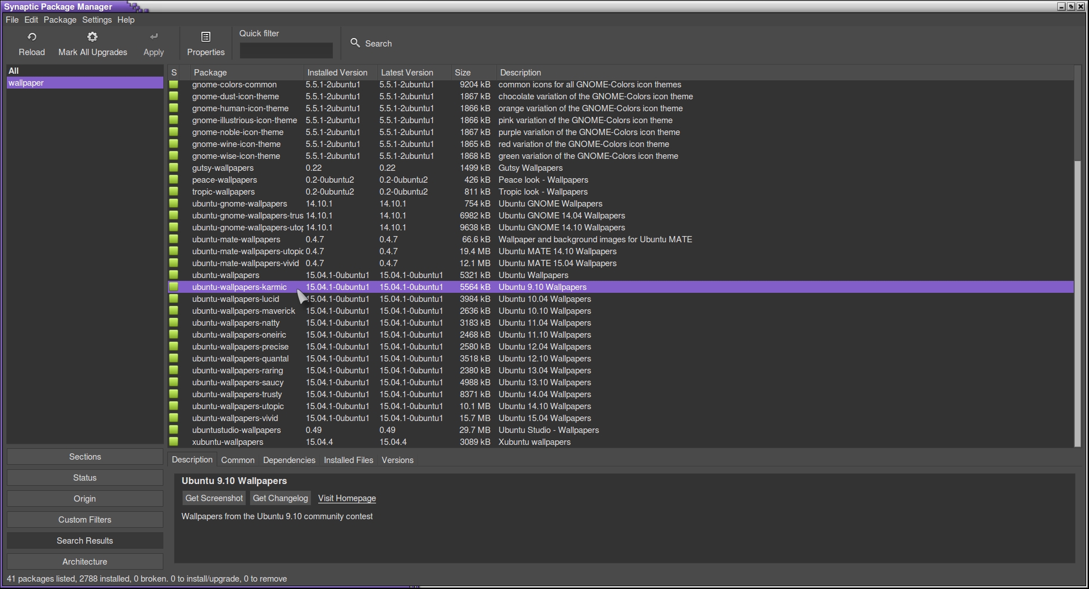Screen dimensions: 1089x589
Task: Toggle status box for ubuntu-wallpapers-karmic
Action: (x=174, y=287)
